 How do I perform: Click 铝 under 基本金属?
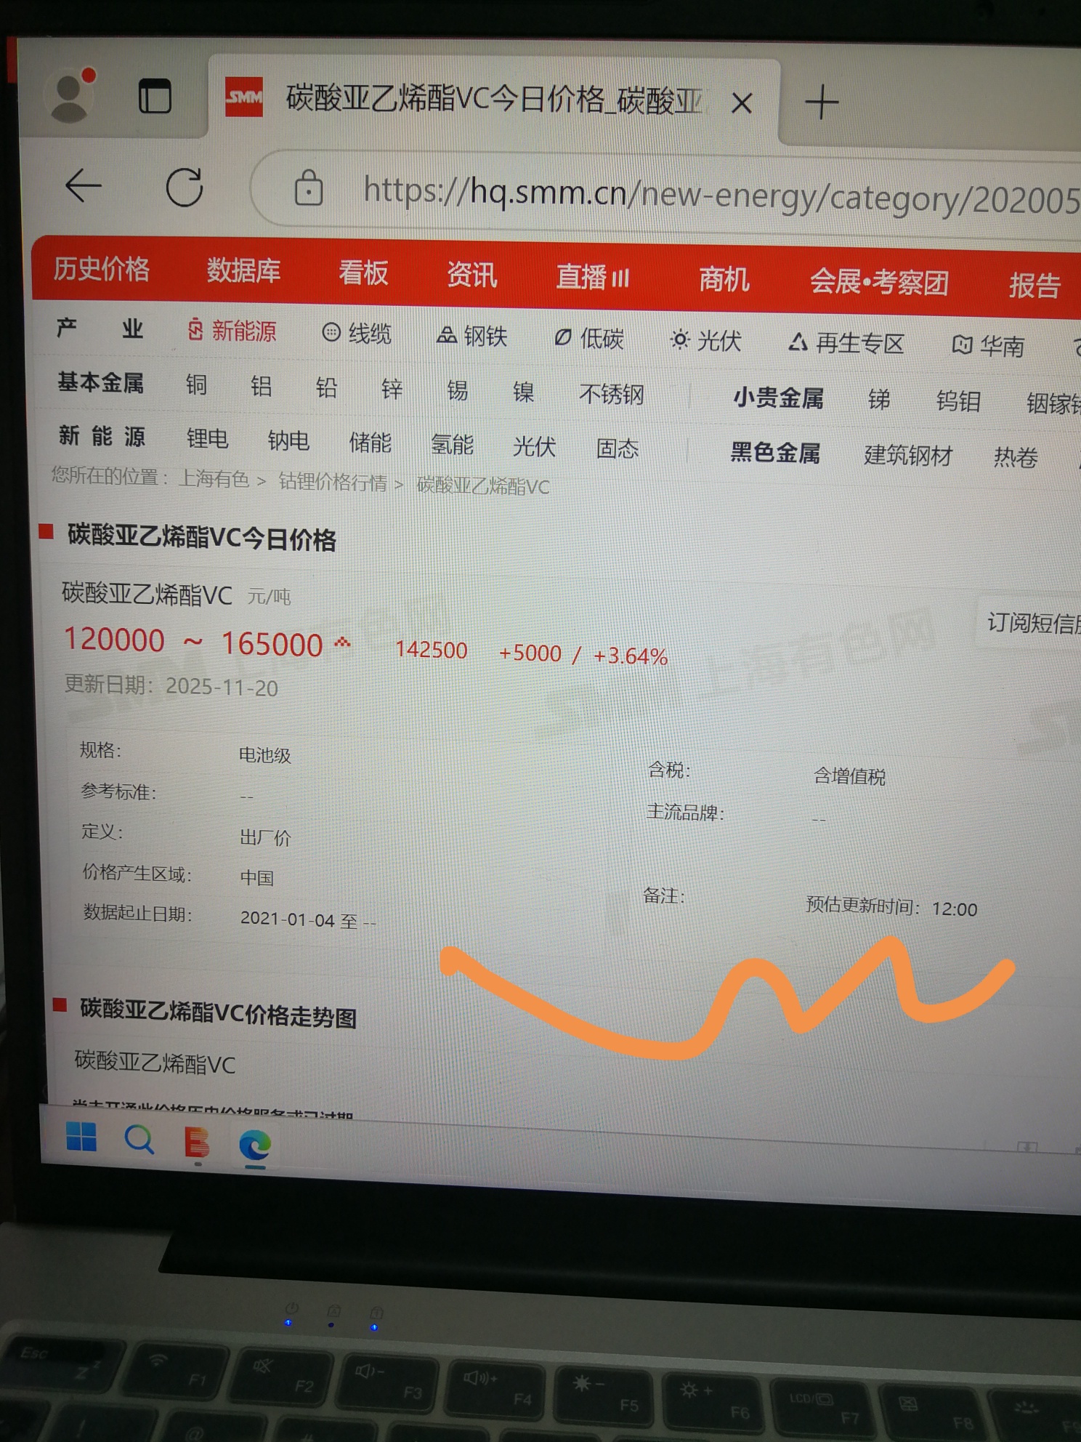click(x=262, y=386)
